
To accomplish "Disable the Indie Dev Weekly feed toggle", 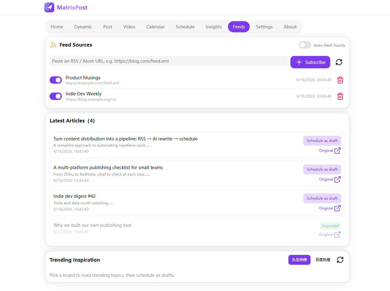I will 56,96.
